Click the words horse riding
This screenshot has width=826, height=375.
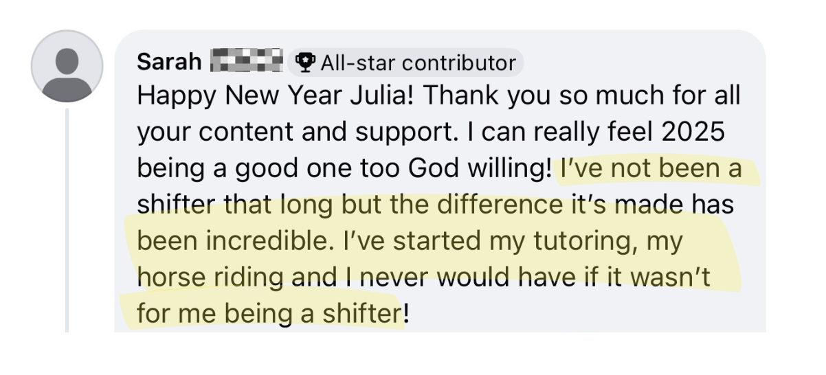[211, 277]
